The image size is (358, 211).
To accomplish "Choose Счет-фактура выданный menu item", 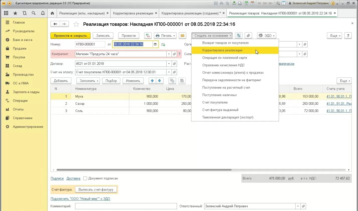I will [220, 110].
